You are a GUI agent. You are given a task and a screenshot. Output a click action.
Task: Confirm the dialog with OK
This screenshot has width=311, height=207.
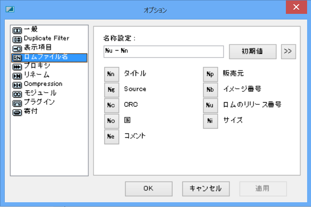tap(149, 189)
